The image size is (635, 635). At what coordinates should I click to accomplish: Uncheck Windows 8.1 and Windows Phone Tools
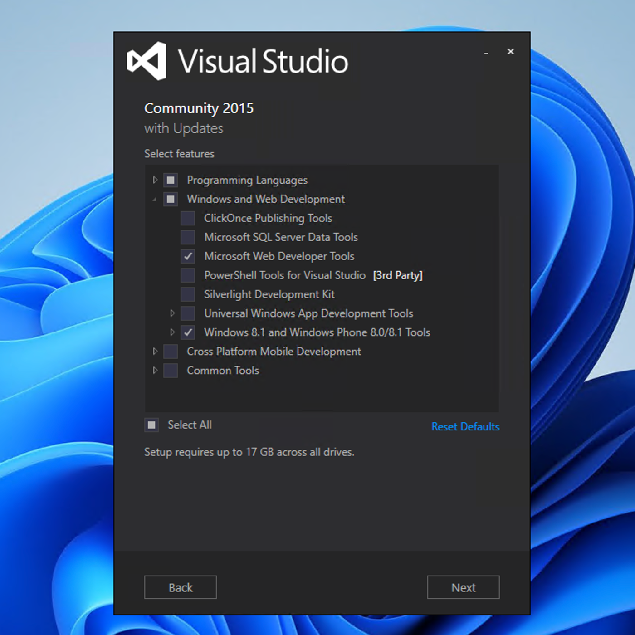coord(188,332)
